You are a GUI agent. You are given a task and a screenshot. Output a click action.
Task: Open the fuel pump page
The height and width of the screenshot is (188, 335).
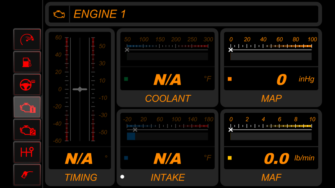pos(27,62)
